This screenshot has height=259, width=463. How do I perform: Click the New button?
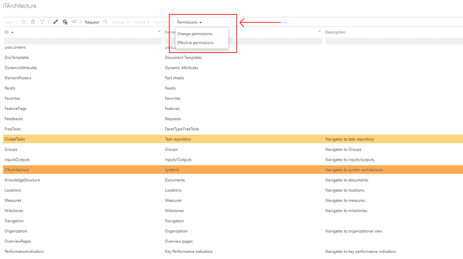click(9, 22)
